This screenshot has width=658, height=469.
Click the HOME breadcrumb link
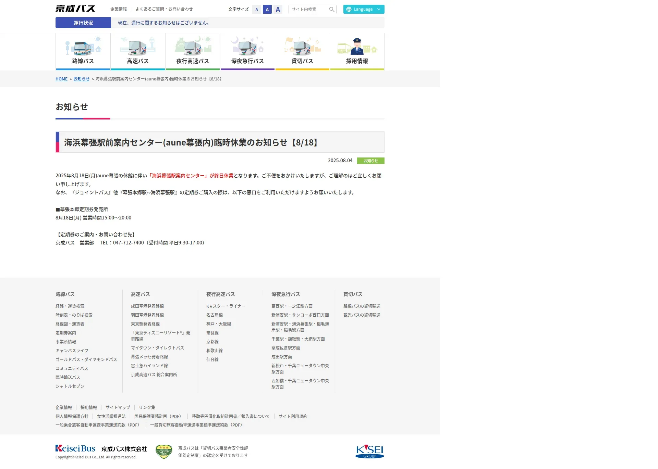click(x=61, y=79)
